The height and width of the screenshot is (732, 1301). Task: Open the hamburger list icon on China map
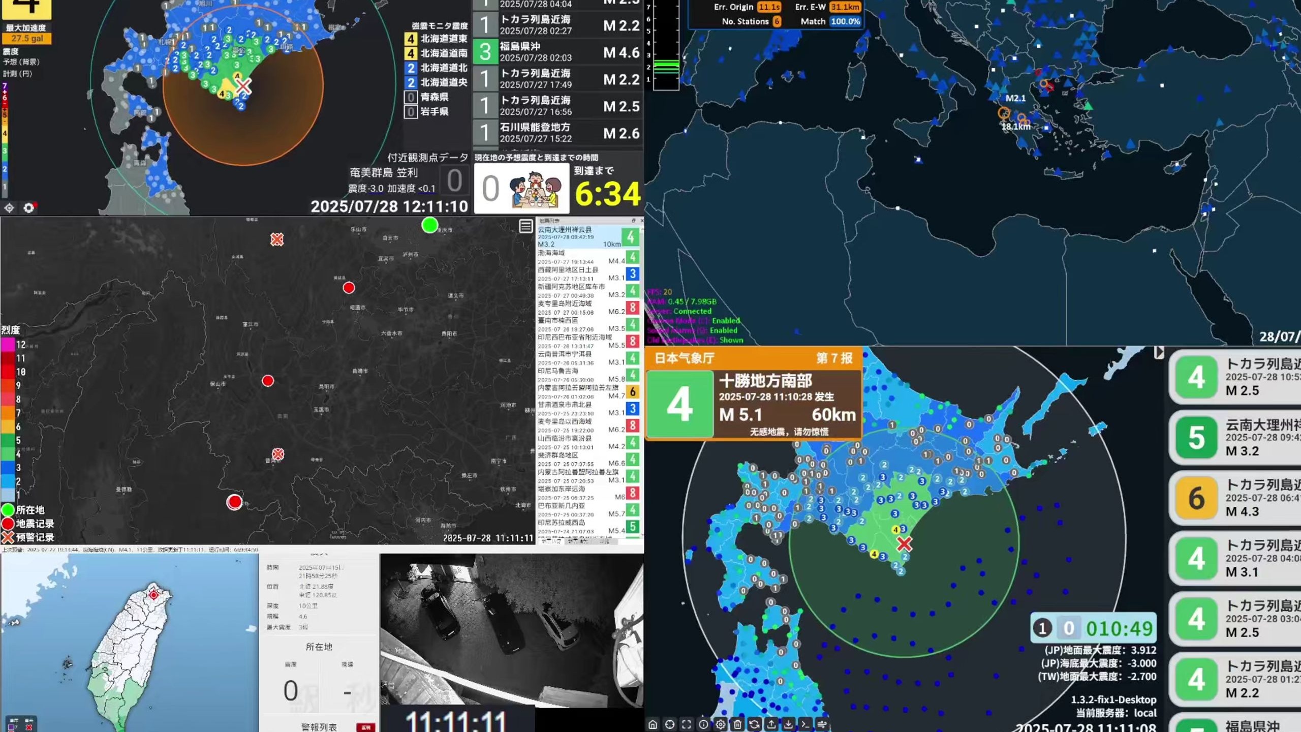526,226
